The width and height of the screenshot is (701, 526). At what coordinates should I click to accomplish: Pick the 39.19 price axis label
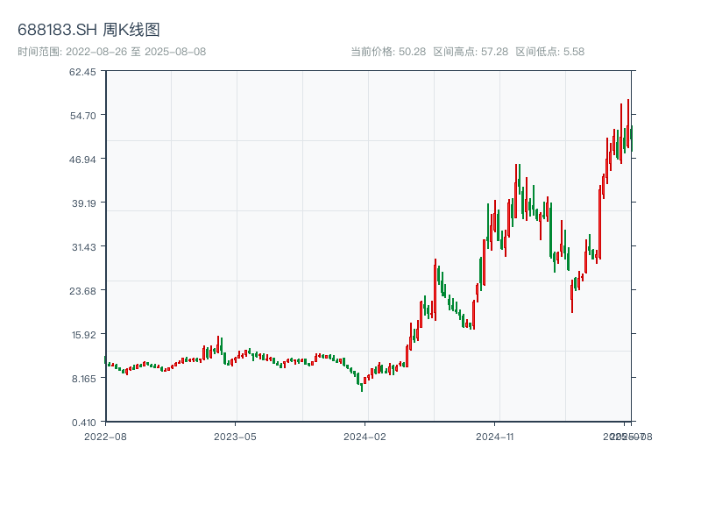[x=82, y=203]
